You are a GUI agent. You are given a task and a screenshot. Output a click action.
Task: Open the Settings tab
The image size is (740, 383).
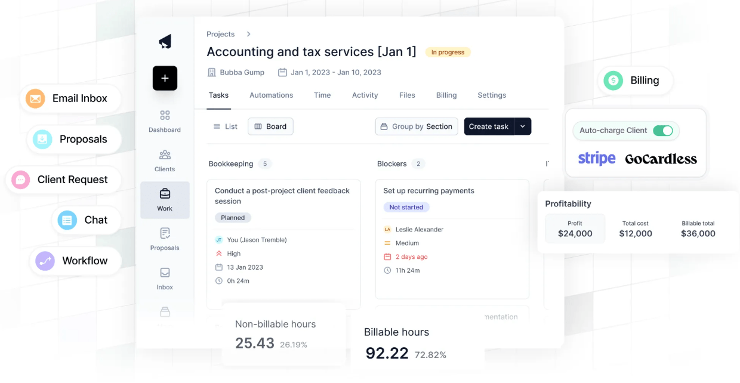tap(492, 95)
